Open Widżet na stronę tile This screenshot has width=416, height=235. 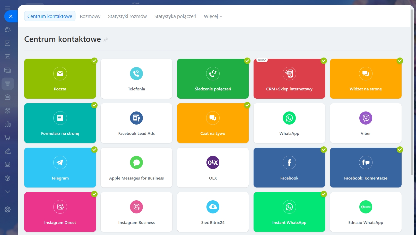pyautogui.click(x=366, y=79)
